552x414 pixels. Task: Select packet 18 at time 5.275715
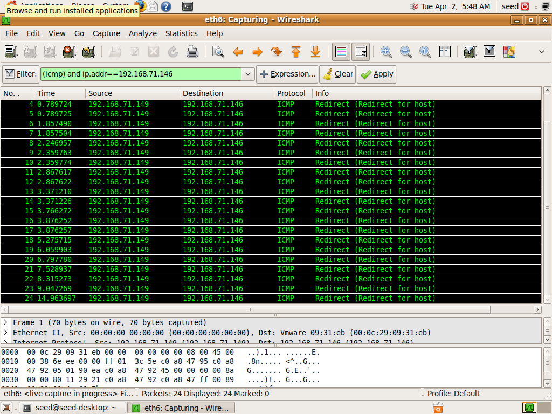(271, 240)
